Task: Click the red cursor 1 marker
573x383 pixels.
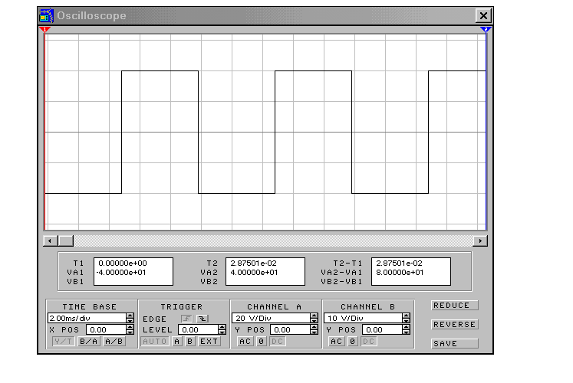Action: (45, 29)
